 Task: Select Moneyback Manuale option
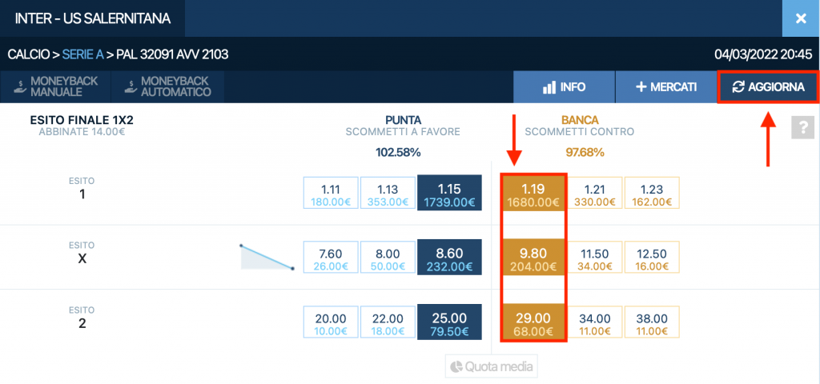(50, 87)
